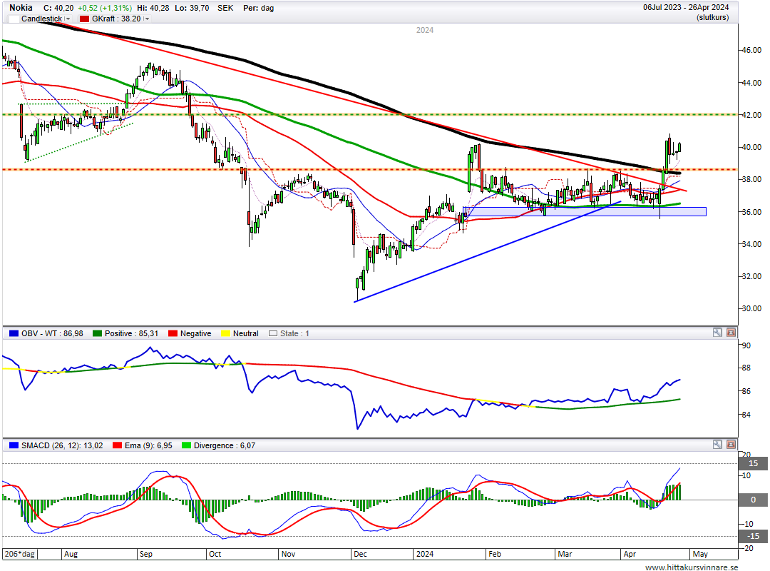
Task: Click the blue OBV - WT color swatch
Action: coord(14,333)
